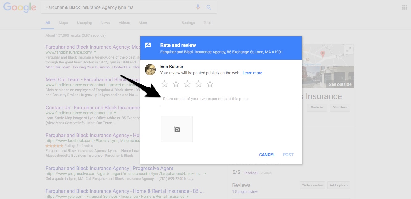Open the More search menu
Image resolution: width=411 pixels, height=199 pixels.
tap(143, 23)
